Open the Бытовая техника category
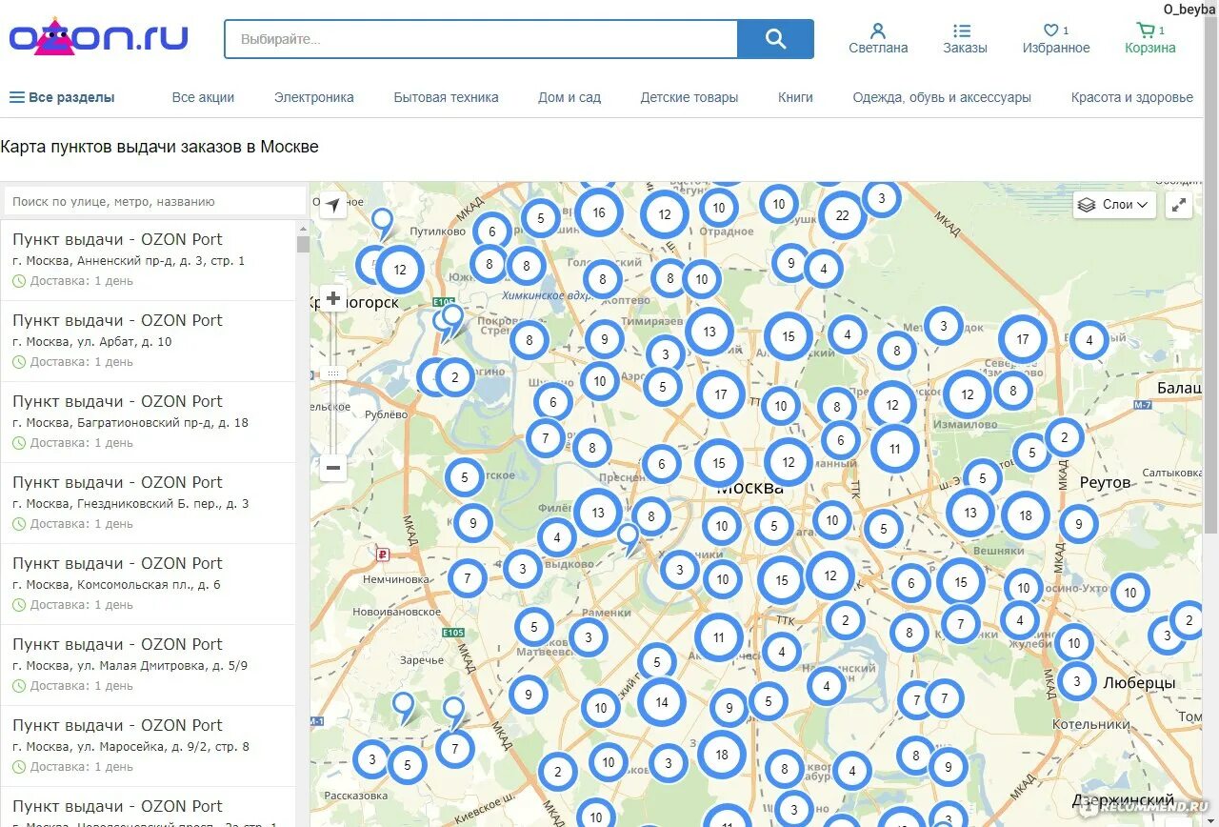Viewport: 1219px width, 827px height. point(446,97)
